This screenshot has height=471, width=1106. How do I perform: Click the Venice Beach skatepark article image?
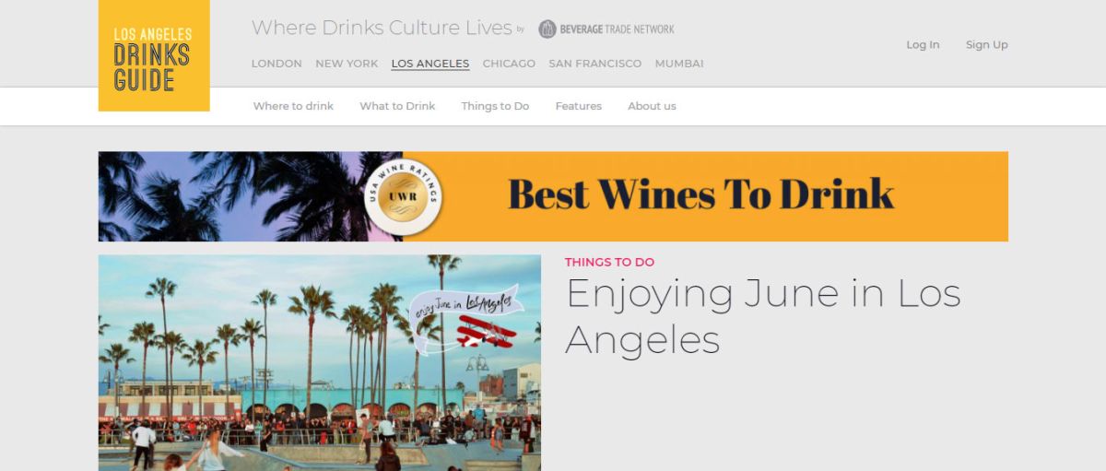(320, 363)
